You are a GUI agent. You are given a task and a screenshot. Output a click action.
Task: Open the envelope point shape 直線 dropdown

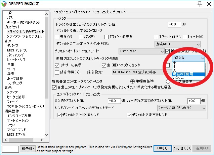click(x=177, y=44)
